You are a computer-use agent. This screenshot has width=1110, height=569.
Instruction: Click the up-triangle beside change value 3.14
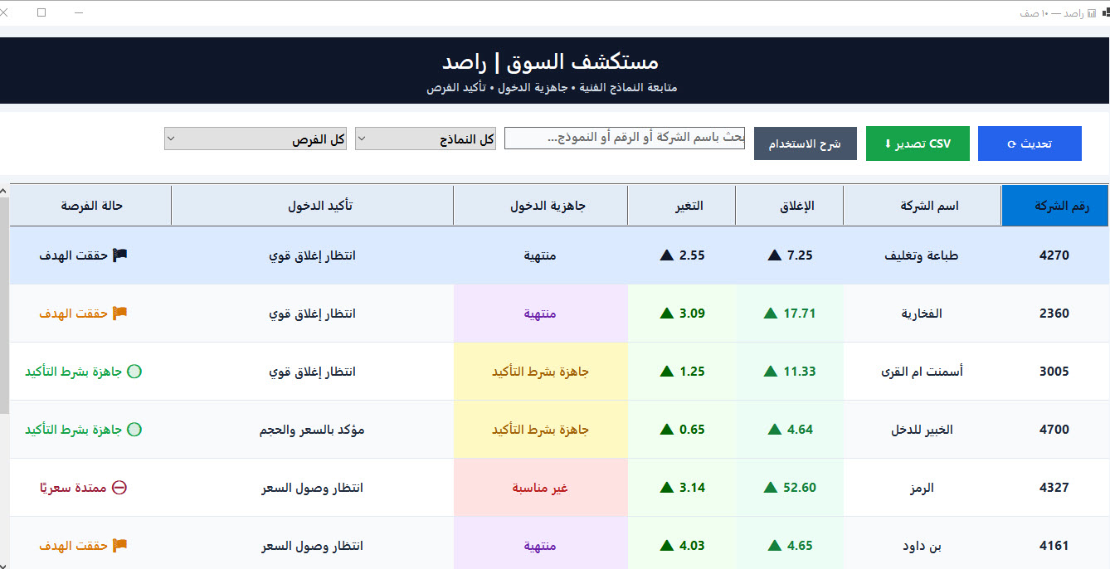point(666,488)
